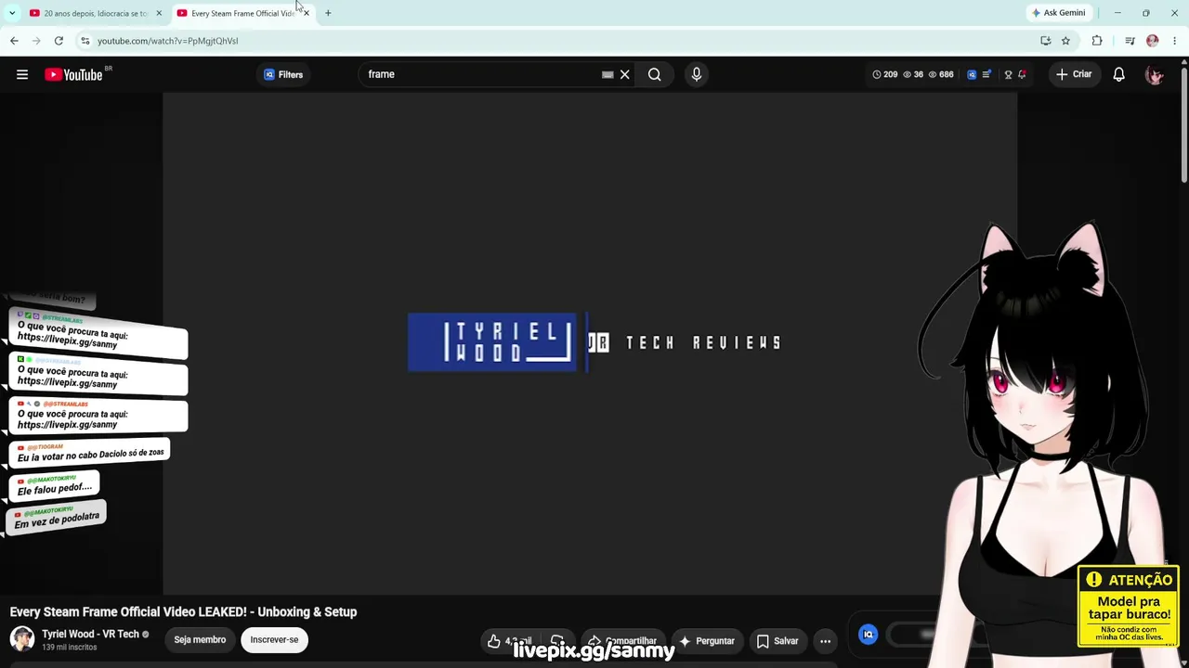Screen dimensions: 1189x668
Task: Click the vidIQ clock stat showing 209
Action: (884, 74)
